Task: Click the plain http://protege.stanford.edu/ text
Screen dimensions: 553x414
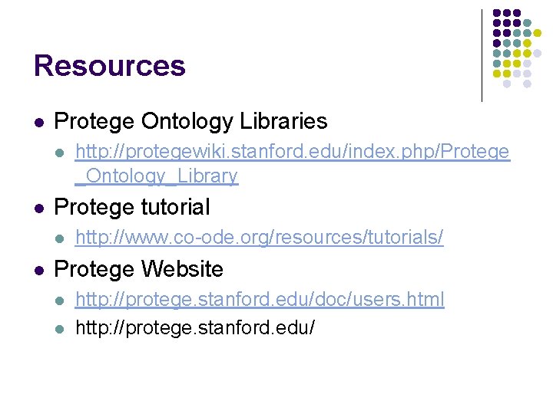Action: 195,328
